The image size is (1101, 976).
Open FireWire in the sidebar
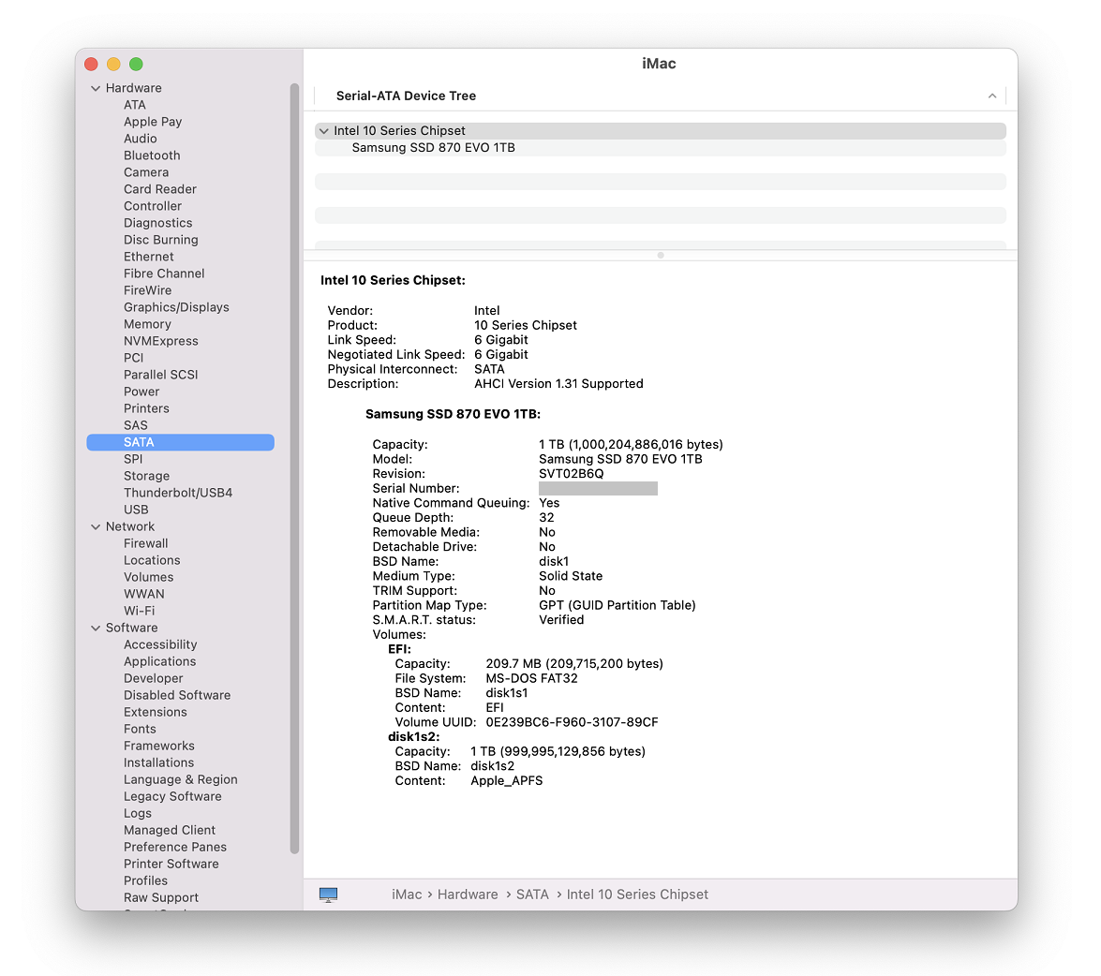pos(147,290)
